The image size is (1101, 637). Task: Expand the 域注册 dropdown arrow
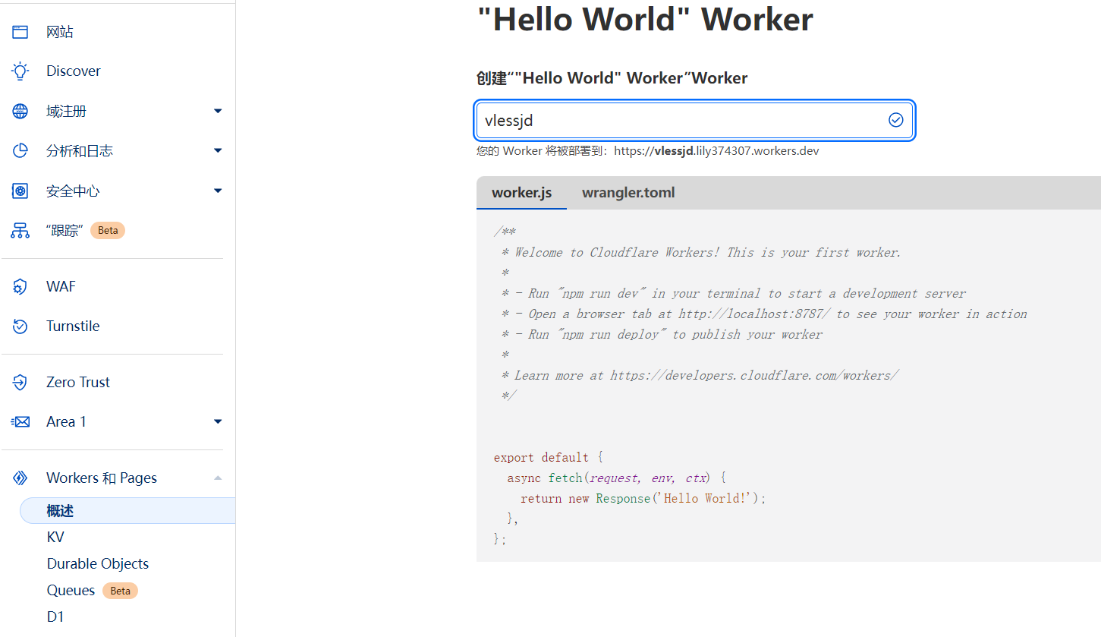point(218,112)
